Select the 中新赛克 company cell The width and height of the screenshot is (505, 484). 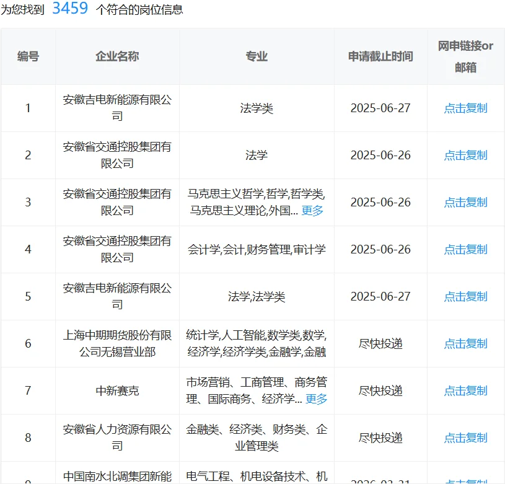[117, 390]
